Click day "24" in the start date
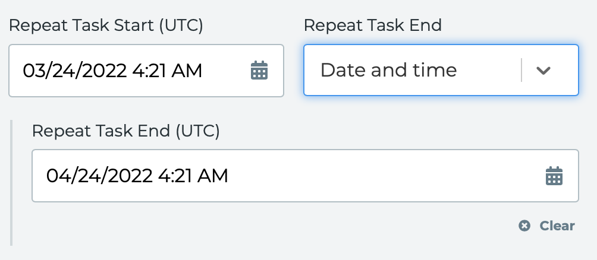Screen dimensions: 597x260 [x=62, y=71]
